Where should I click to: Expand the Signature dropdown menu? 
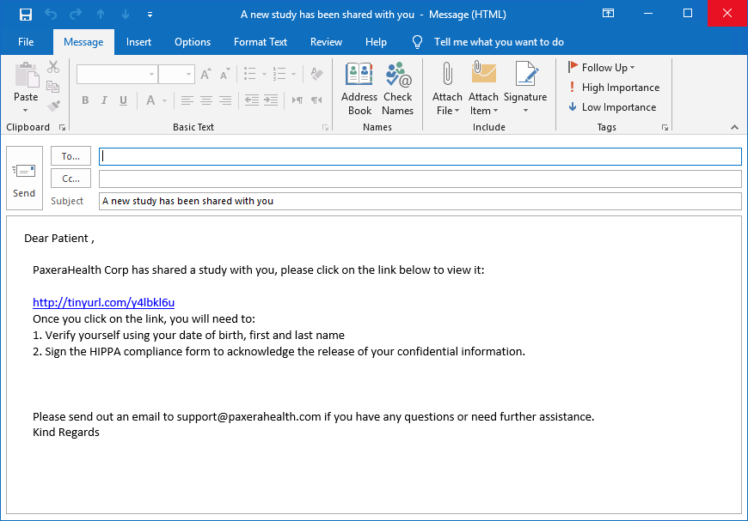tap(525, 110)
